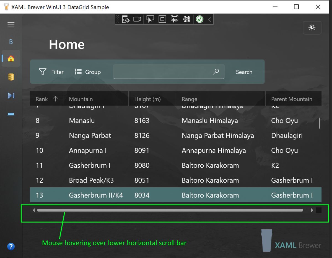Click the green checkmark hot reload icon
The image size is (332, 258).
[199, 19]
